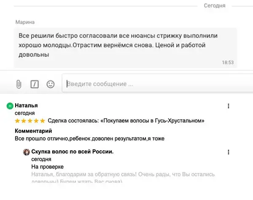Open the reviewer name Наталья
Image resolution: width=253 pixels, height=200 pixels.
(x=26, y=105)
